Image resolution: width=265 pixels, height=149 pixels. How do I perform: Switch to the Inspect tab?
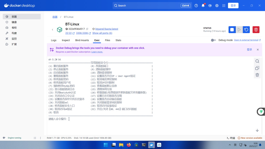click(x=66, y=40)
